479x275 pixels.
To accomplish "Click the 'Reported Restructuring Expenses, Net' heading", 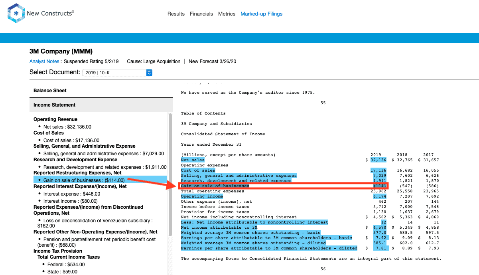I will (x=78, y=173).
